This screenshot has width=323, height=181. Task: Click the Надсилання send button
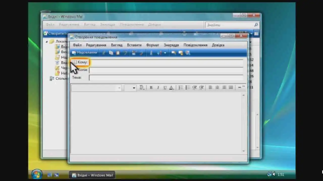click(84, 53)
